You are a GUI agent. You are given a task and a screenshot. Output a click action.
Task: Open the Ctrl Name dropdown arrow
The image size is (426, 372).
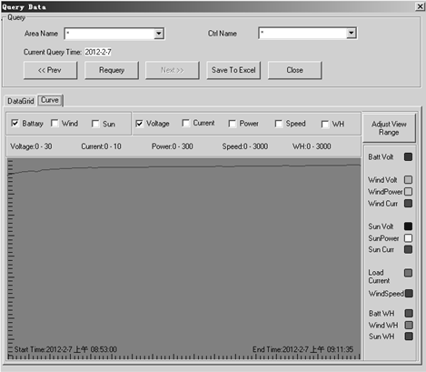tap(351, 33)
